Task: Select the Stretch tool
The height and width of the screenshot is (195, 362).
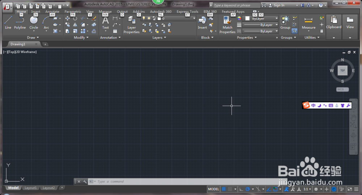Action: coord(67,31)
